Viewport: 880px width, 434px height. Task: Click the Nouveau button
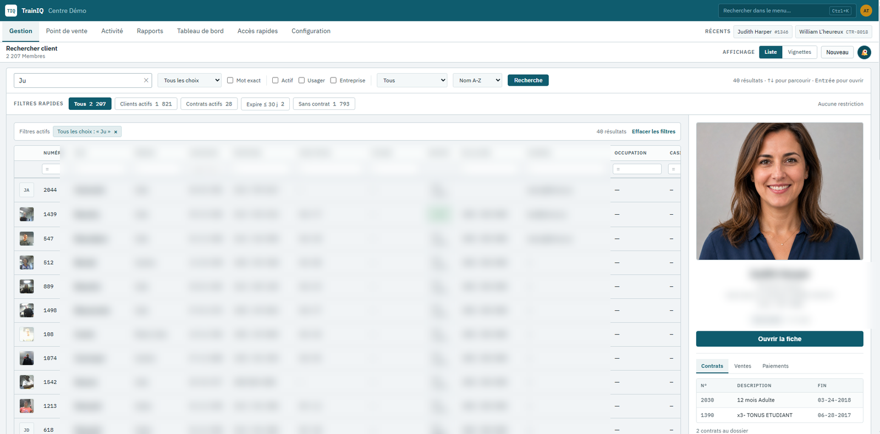click(837, 52)
